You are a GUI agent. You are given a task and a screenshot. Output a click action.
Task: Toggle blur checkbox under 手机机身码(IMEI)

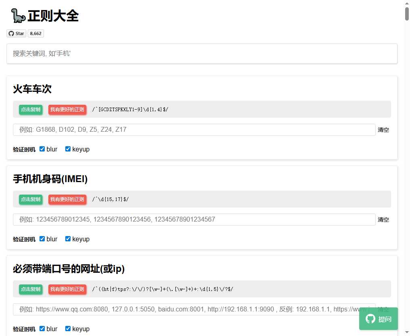(x=42, y=239)
